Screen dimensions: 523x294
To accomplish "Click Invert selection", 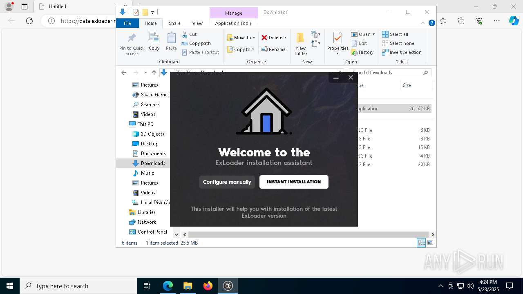I will [402, 52].
